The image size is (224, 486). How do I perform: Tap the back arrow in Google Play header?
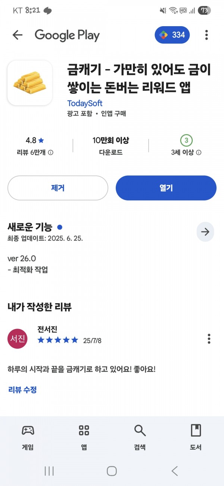tap(18, 35)
